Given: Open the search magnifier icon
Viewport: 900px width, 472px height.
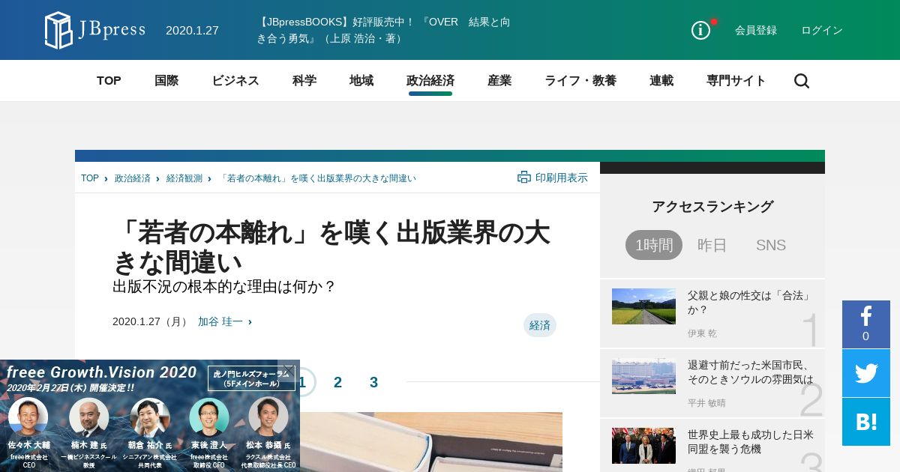Looking at the screenshot, I should (802, 81).
